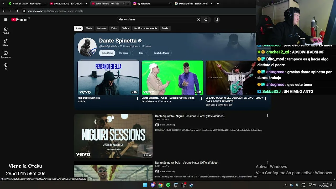Open more options for Niguiri Sessions result
Image resolution: width=336 pixels, height=189 pixels.
coord(267,115)
